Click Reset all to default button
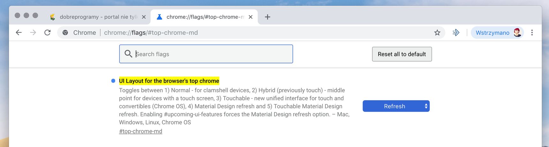This screenshot has height=147, width=549. pyautogui.click(x=402, y=54)
